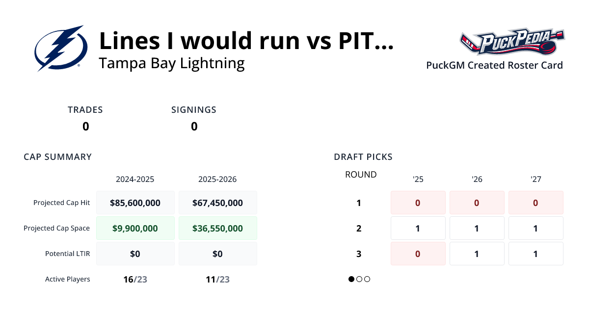Click the 2024-2025 Projected Cap Hit value
The image size is (589, 309).
pyautogui.click(x=135, y=203)
